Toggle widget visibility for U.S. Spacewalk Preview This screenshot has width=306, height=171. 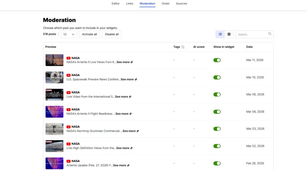pos(217,77)
